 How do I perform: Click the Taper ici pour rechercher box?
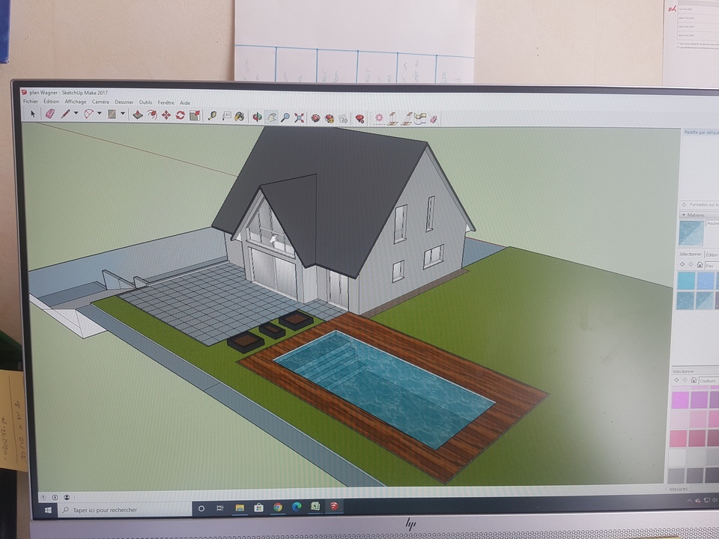124,510
